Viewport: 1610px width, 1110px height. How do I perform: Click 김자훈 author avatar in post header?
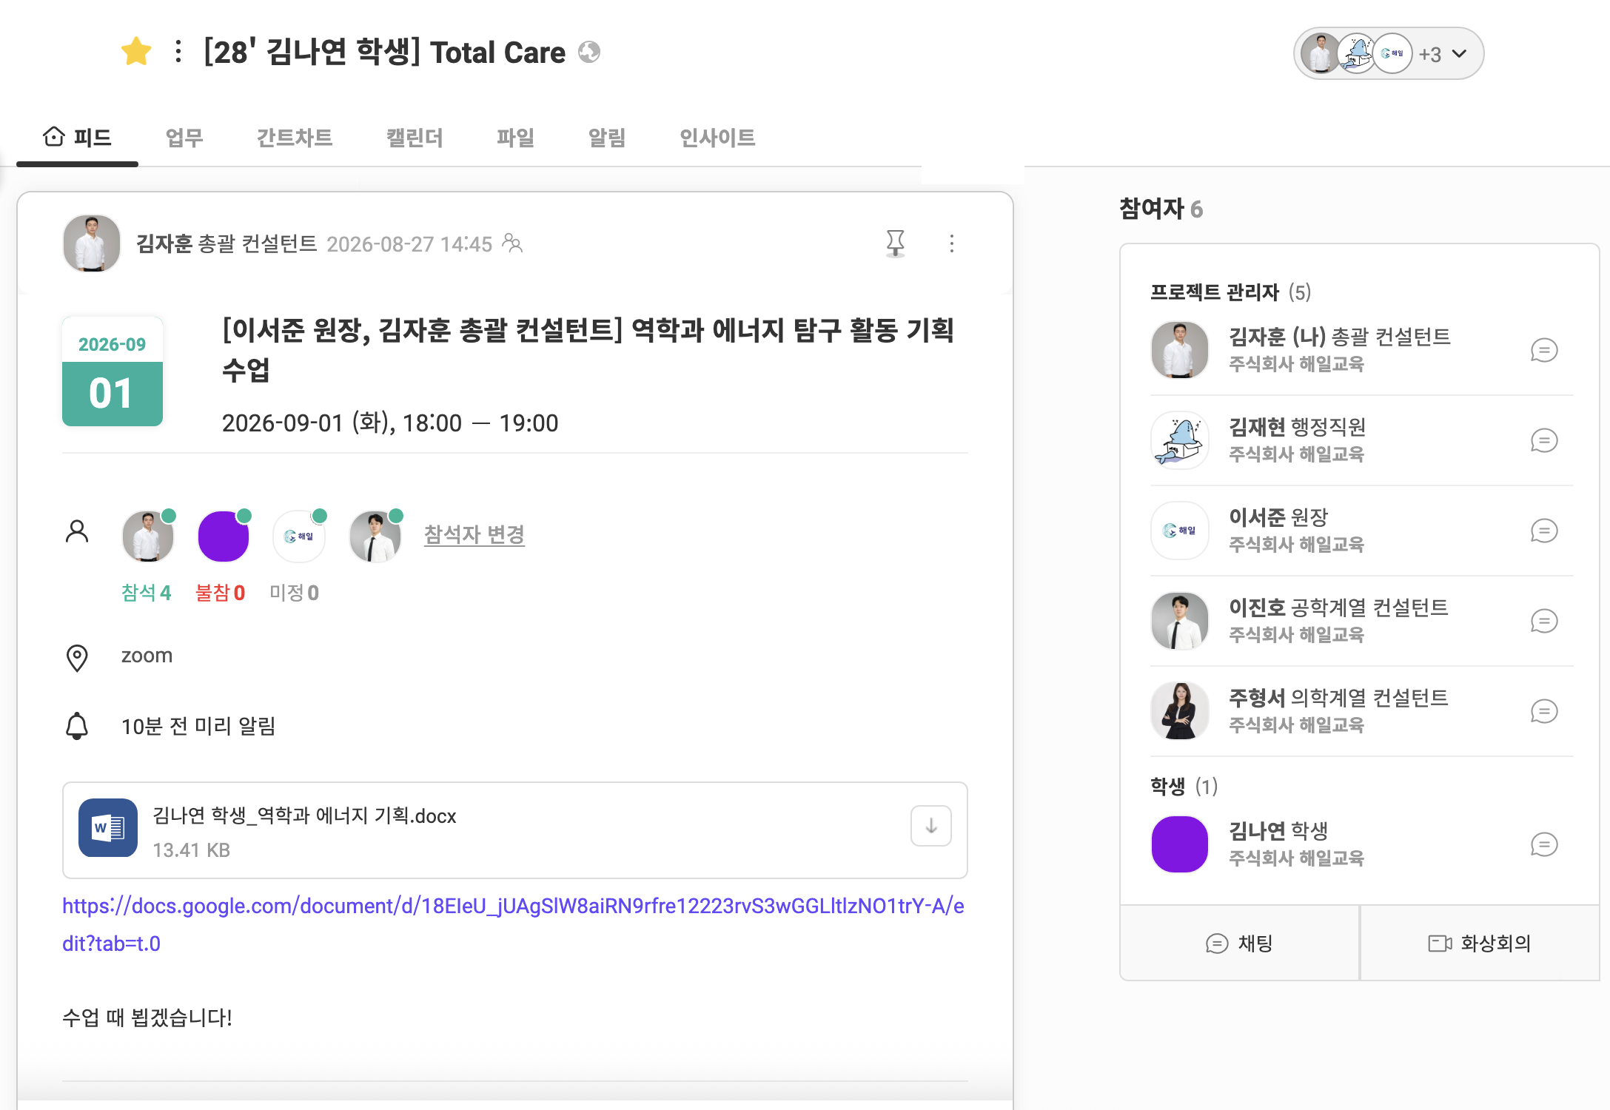tap(92, 243)
